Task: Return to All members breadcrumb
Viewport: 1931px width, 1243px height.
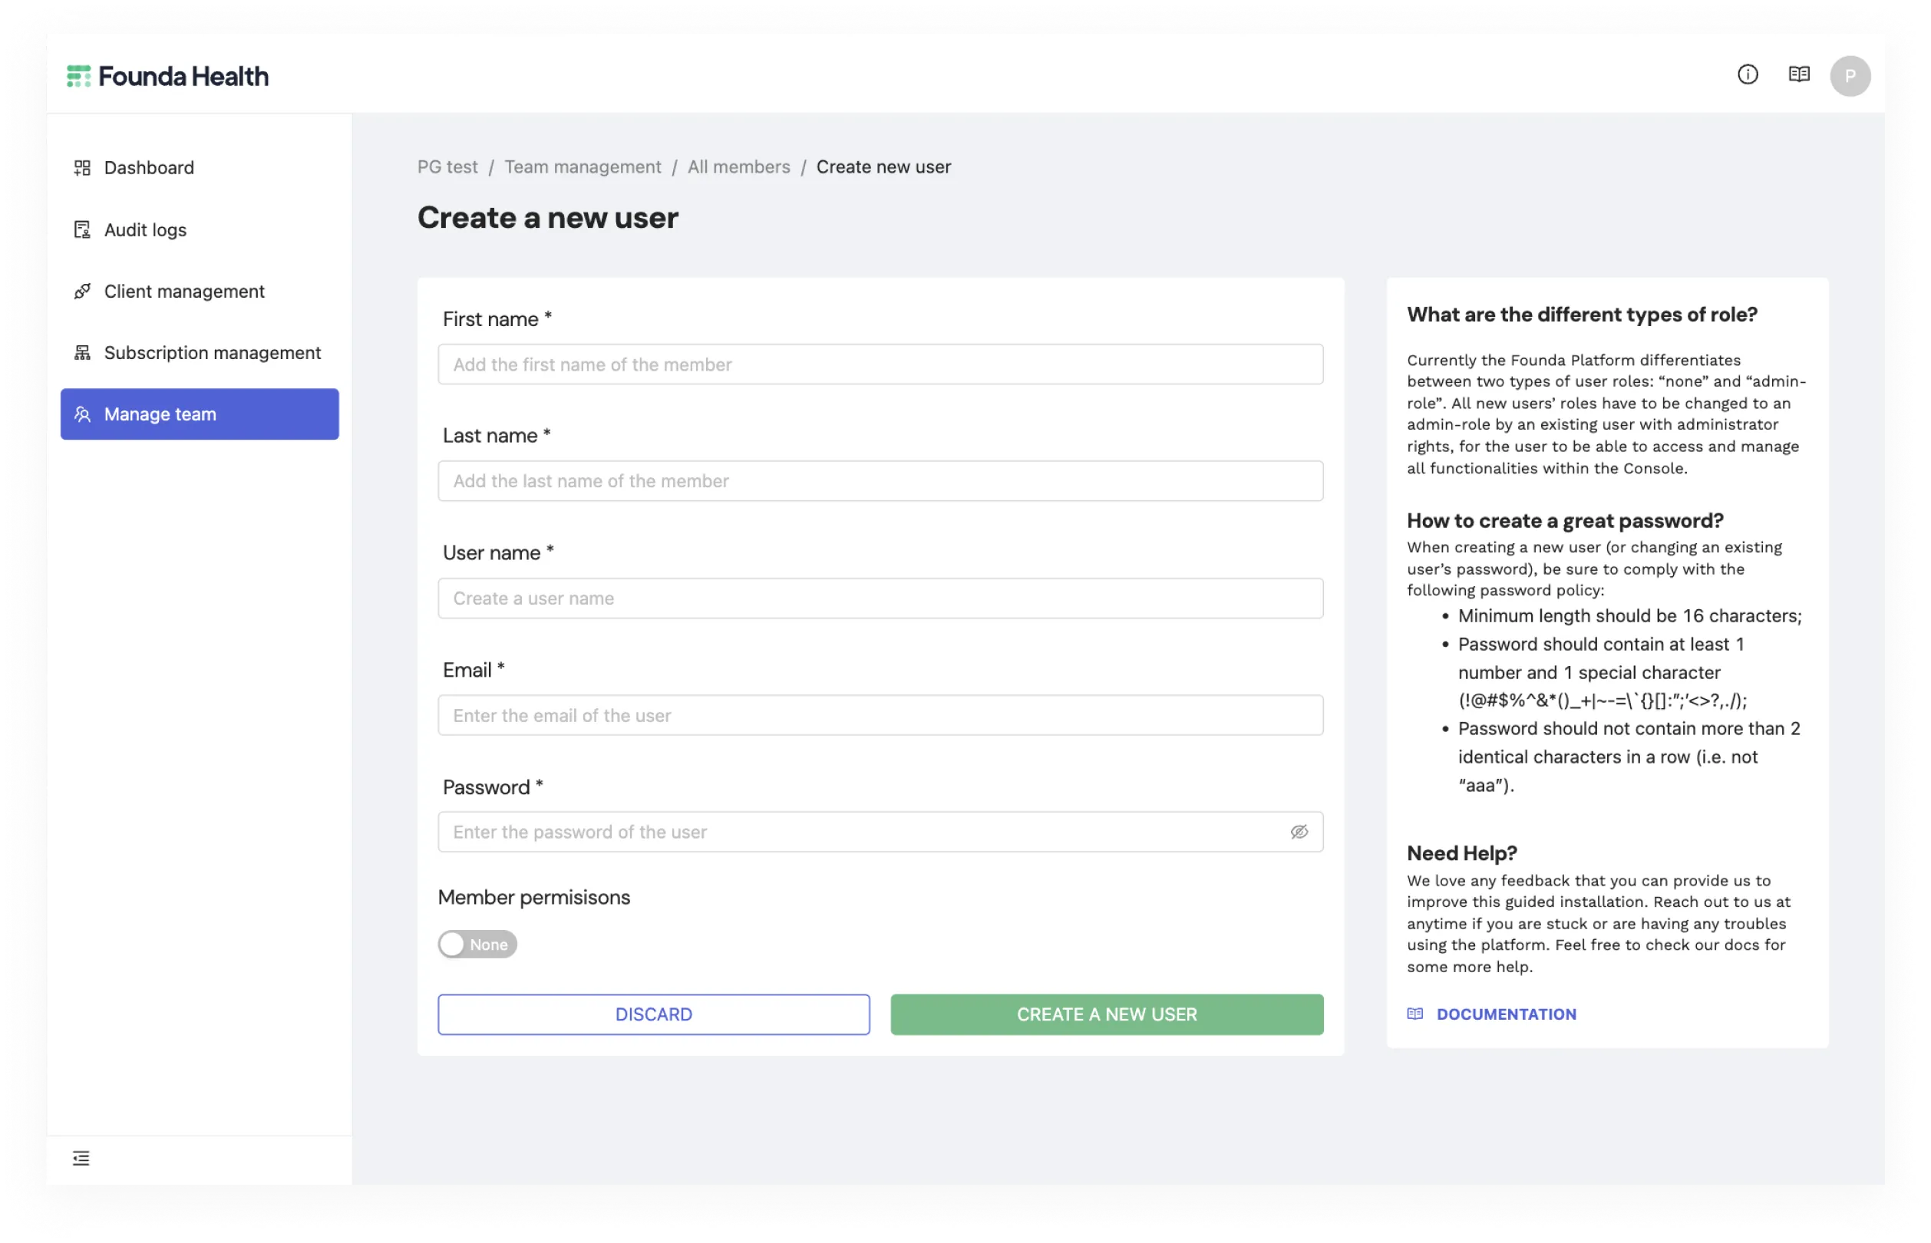Action: (738, 167)
